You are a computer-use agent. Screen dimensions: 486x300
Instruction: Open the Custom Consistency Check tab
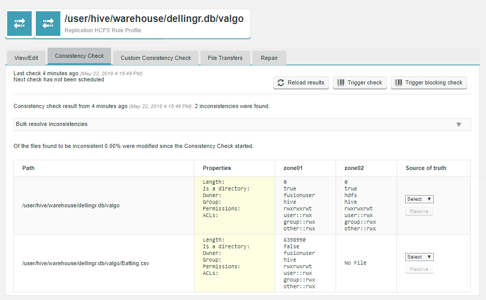coord(156,58)
